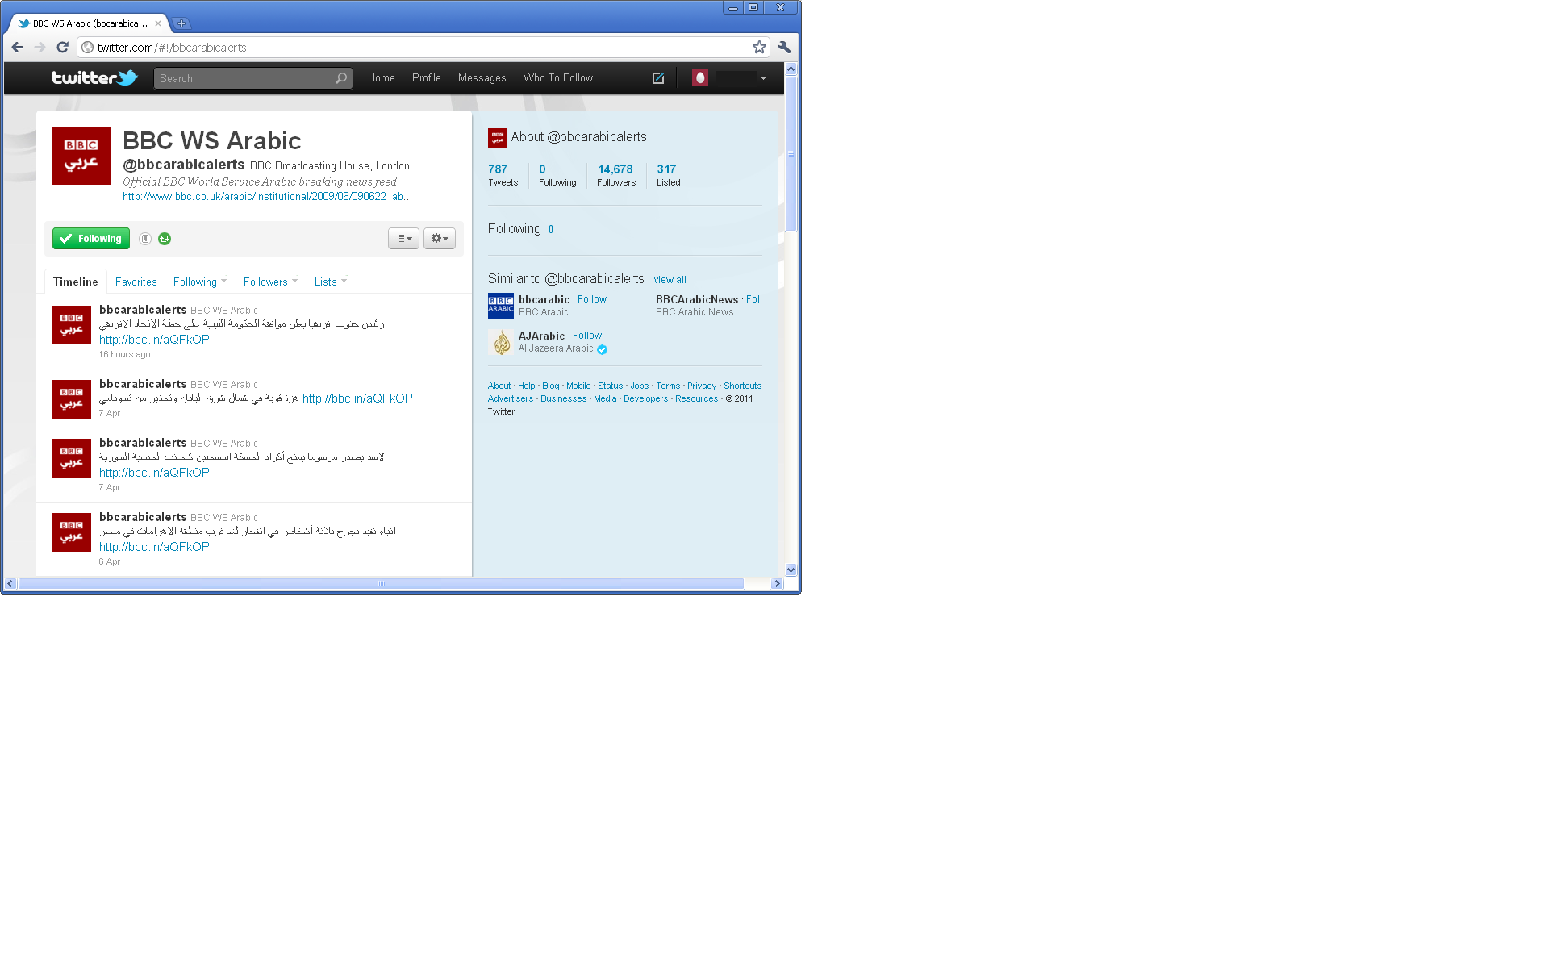Open the link in the 16 hours ago tweet
The width and height of the screenshot is (1552, 968).
(x=154, y=340)
